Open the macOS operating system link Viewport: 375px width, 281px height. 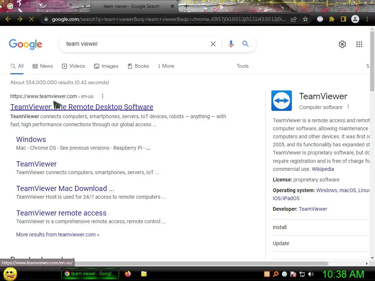pos(348,190)
